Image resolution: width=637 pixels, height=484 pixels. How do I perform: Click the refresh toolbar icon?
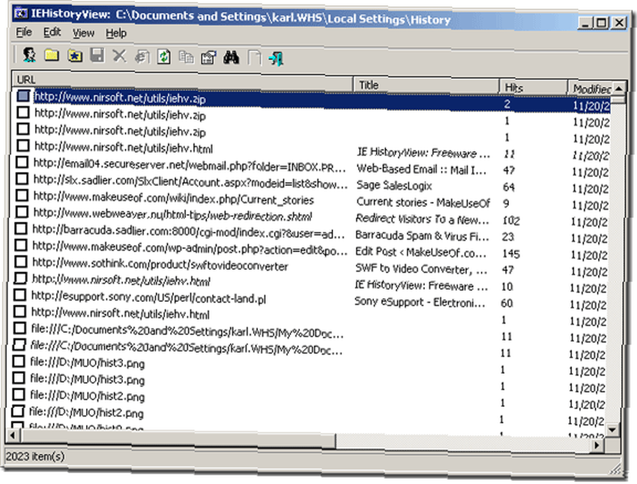pos(164,57)
